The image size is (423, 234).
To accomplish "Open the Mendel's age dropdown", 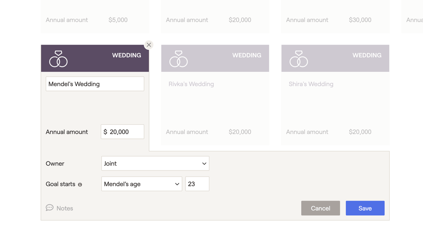I will 141,184.
